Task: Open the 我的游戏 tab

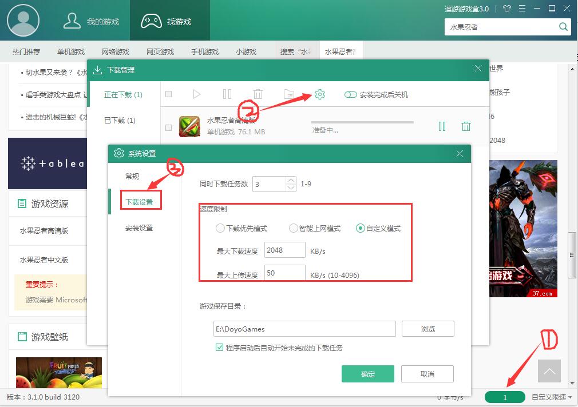Action: 91,21
